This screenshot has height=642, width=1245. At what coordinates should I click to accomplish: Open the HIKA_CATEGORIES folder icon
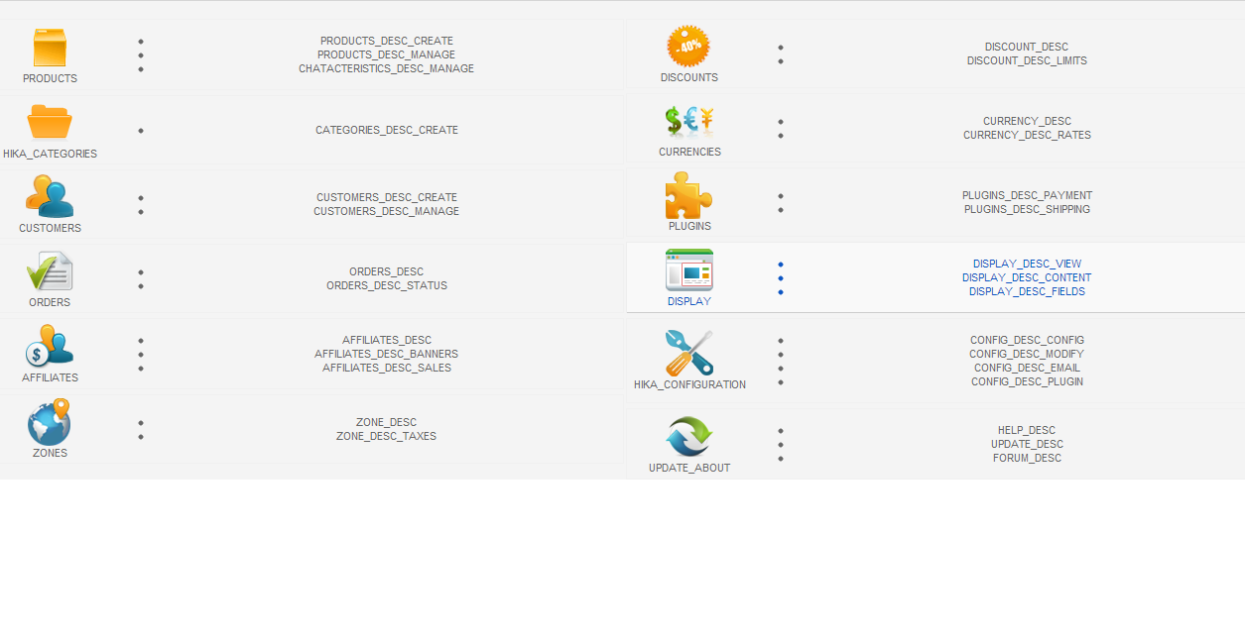point(50,122)
